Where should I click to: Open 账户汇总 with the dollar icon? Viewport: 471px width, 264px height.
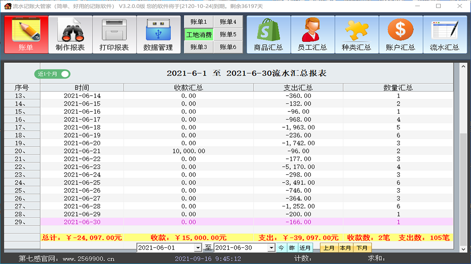[401, 34]
